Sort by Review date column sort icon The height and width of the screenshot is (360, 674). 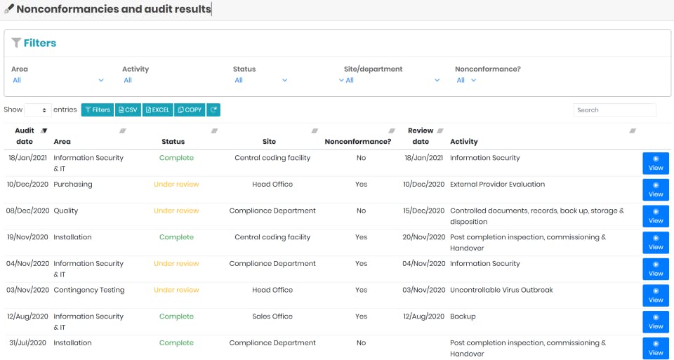[440, 131]
